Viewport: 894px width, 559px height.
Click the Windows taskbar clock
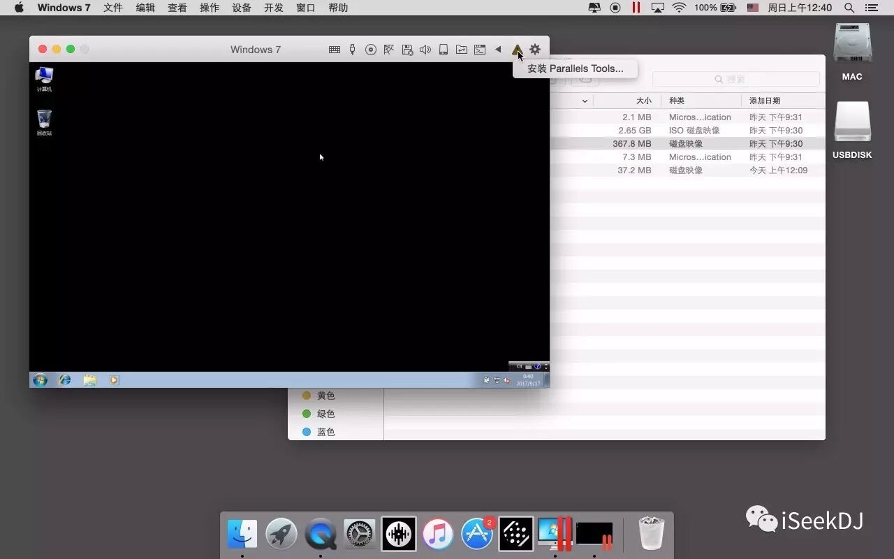528,380
